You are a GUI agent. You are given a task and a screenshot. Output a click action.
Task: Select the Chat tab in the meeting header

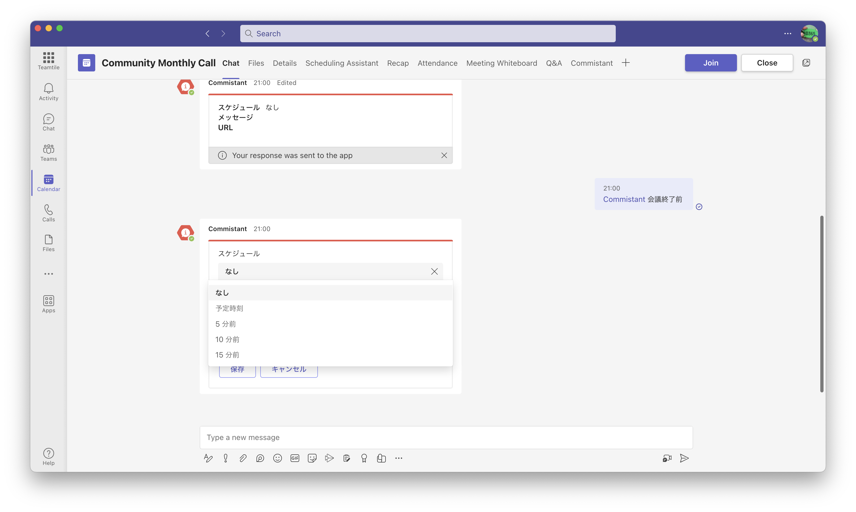tap(231, 63)
